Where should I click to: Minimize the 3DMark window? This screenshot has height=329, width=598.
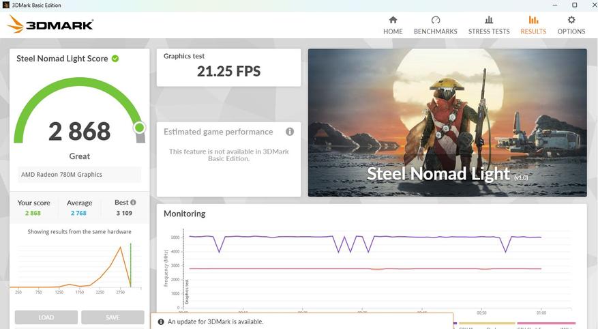point(555,5)
